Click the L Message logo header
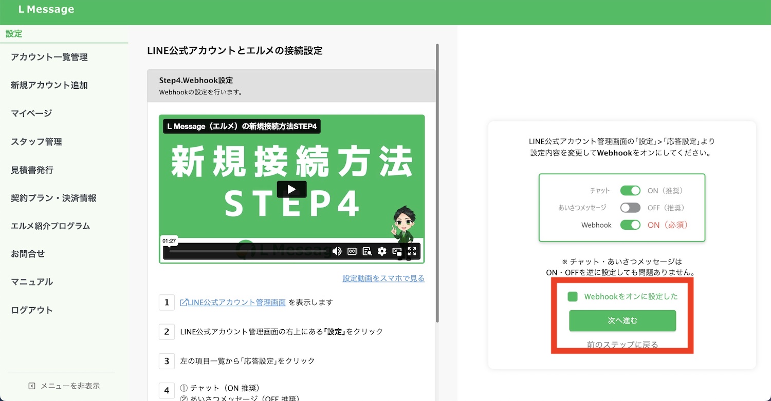Viewport: 771px width, 401px height. click(46, 10)
